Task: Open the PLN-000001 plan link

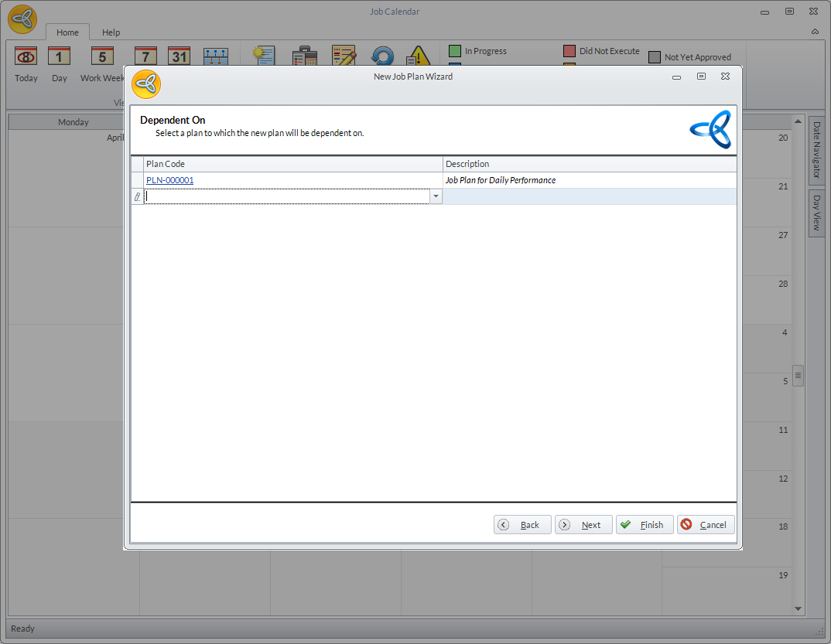Action: [169, 180]
